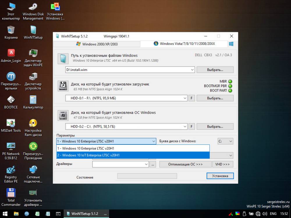Click Выбрать for install.wim path
The image size is (291, 218).
coord(215,70)
